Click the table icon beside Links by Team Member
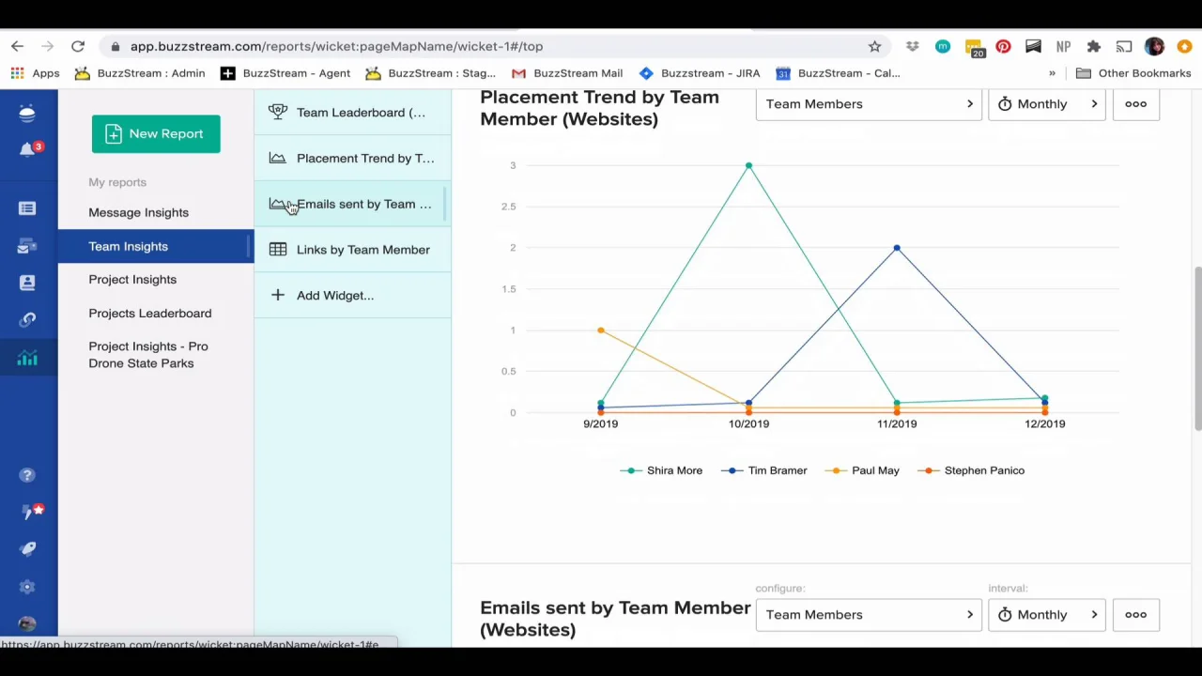 pyautogui.click(x=278, y=249)
